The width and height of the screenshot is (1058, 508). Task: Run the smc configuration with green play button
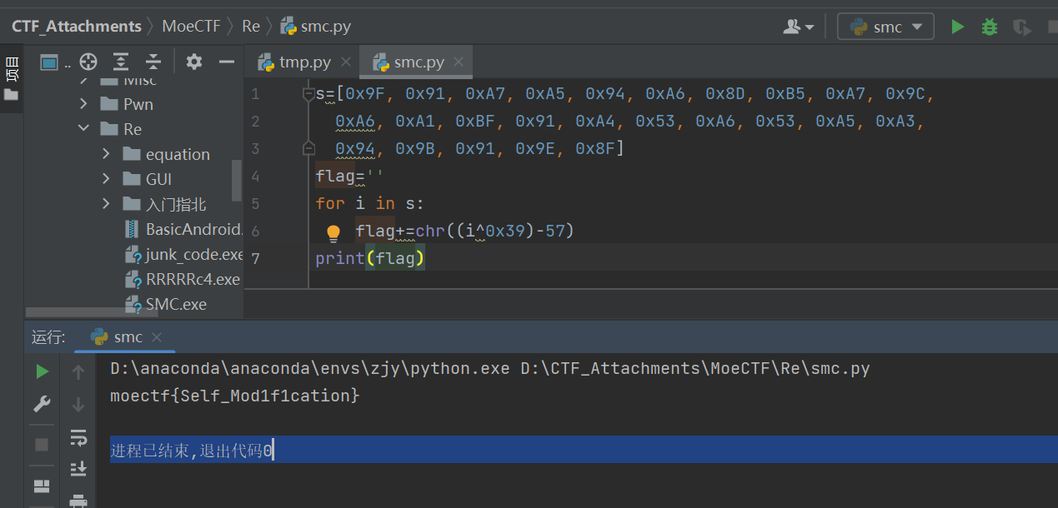(957, 27)
